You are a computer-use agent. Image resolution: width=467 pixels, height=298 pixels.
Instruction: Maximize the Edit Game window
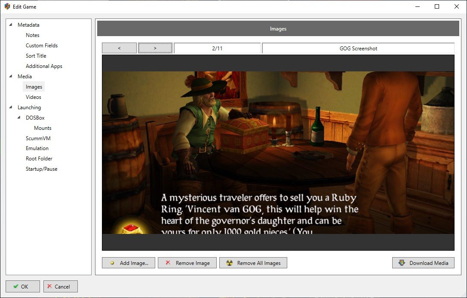pos(437,6)
